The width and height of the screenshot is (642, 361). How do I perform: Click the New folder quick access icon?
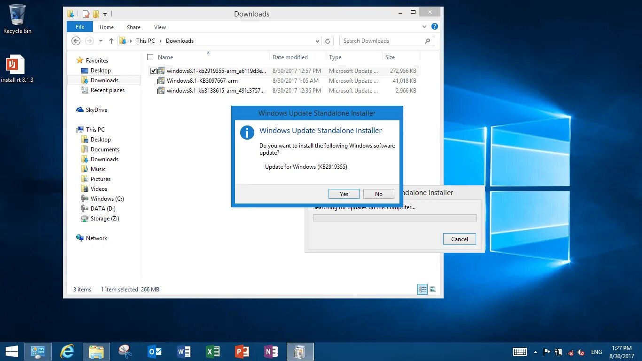pyautogui.click(x=96, y=14)
